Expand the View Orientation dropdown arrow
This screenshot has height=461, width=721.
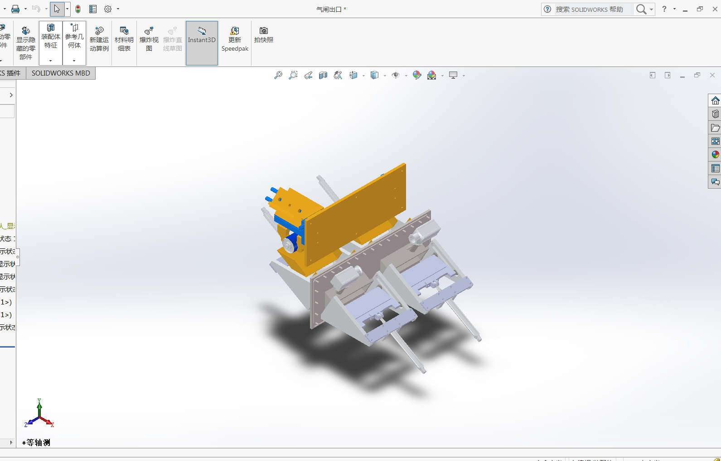pos(363,76)
